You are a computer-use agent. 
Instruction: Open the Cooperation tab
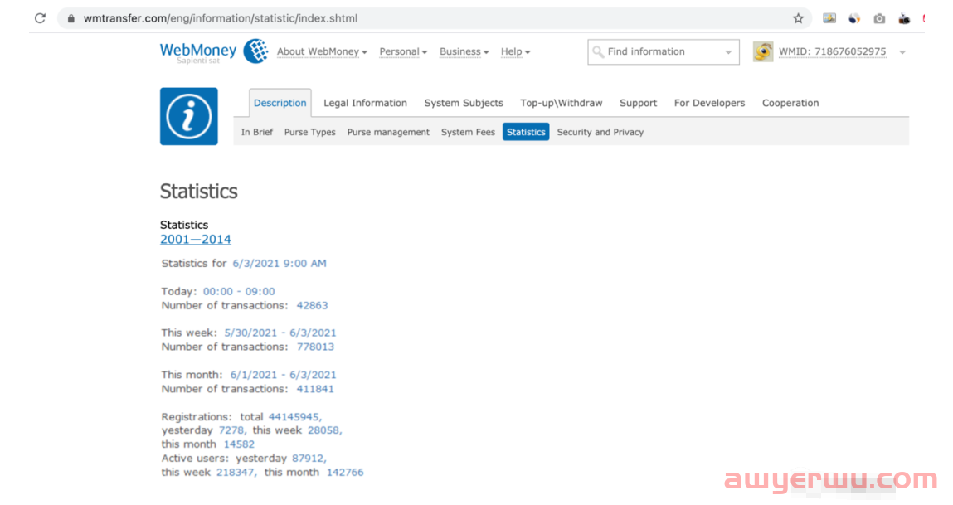790,103
